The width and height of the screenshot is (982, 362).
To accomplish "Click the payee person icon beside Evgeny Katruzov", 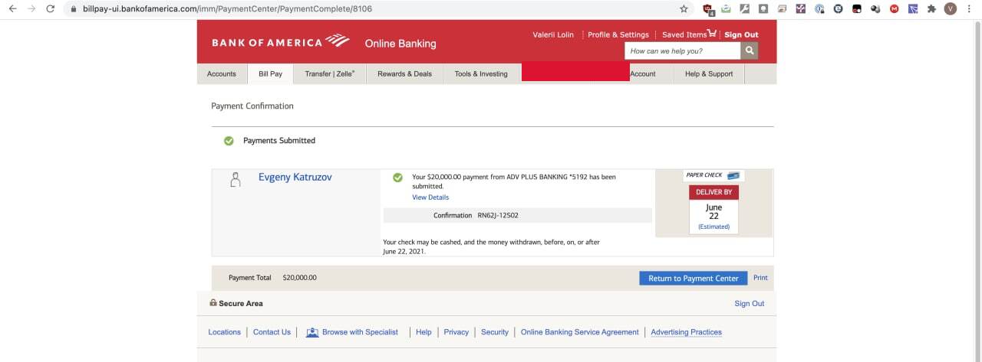I will 236,180.
